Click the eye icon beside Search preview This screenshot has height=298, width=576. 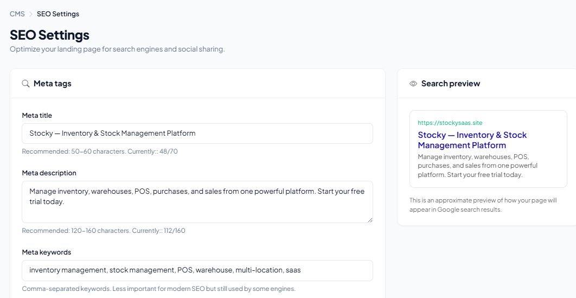[413, 84]
